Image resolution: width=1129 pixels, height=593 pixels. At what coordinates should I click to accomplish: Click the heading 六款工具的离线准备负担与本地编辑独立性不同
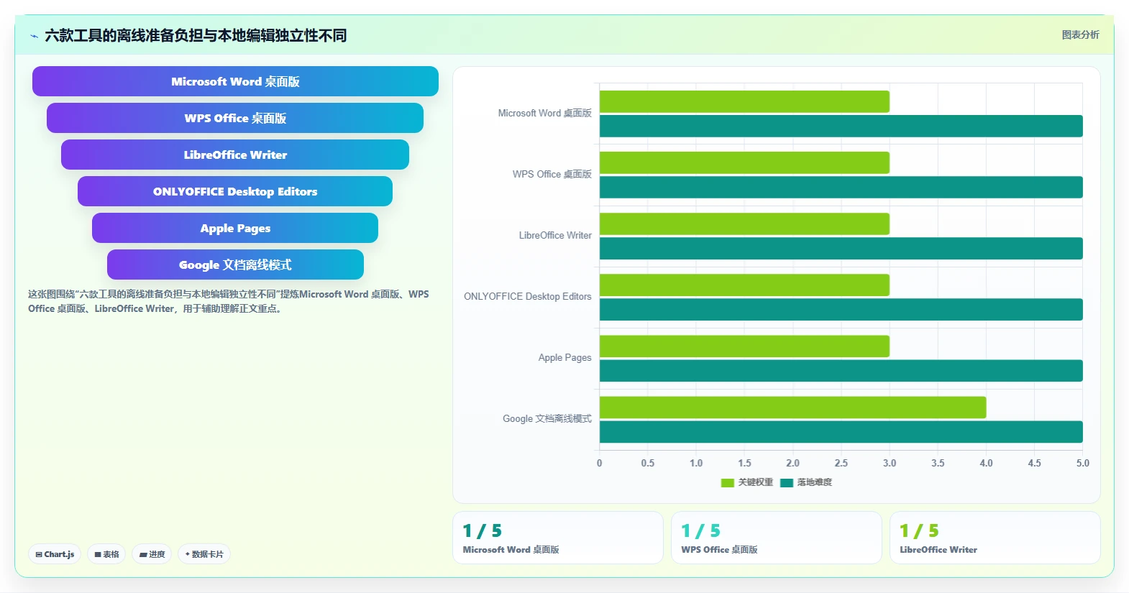[196, 35]
